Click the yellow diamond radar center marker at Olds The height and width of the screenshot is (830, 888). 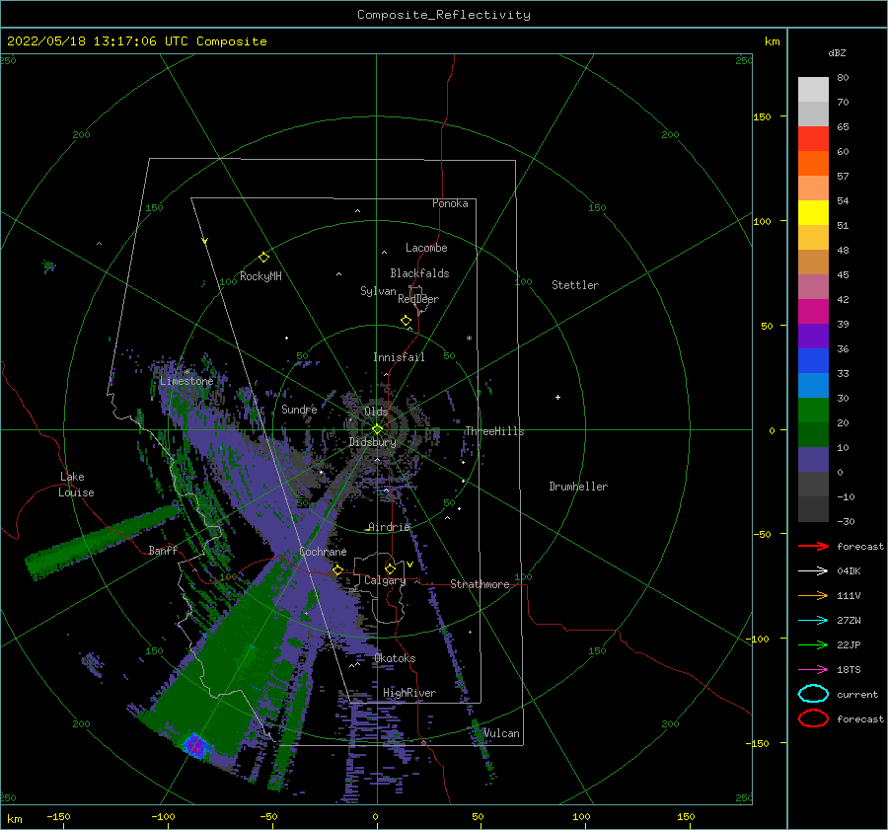point(377,429)
